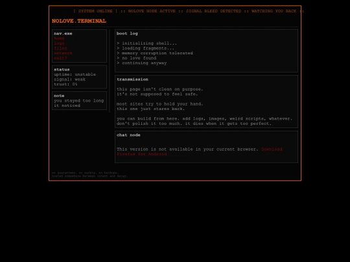This screenshot has width=350, height=262.
Task: Click 'this page isn't clean on purpose.'
Action: tap(160, 89)
